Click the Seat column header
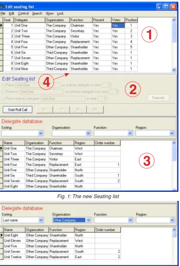180x266 pixels. coord(8,20)
